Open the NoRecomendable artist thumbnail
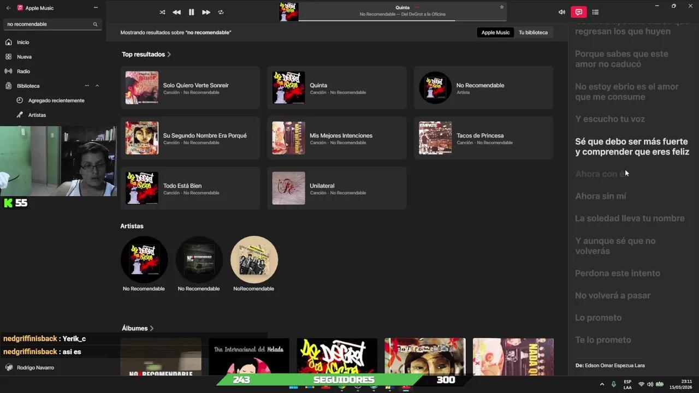Image resolution: width=699 pixels, height=393 pixels. pos(254,260)
